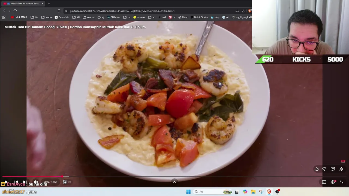Open the stocks bookmarks folder
The image size is (349, 196).
pos(47,17)
